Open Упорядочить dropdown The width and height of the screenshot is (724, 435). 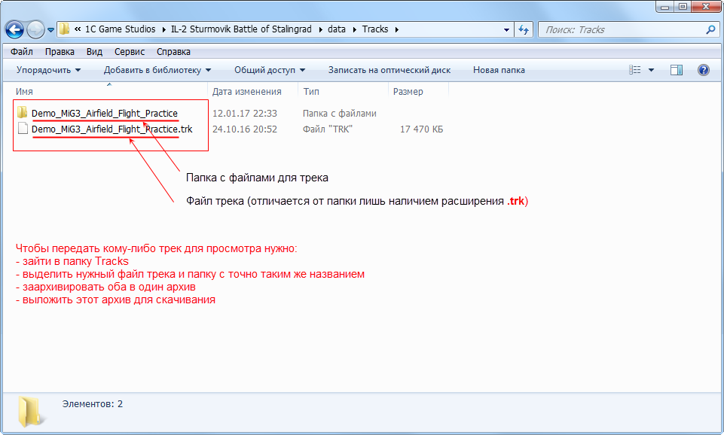pyautogui.click(x=48, y=70)
